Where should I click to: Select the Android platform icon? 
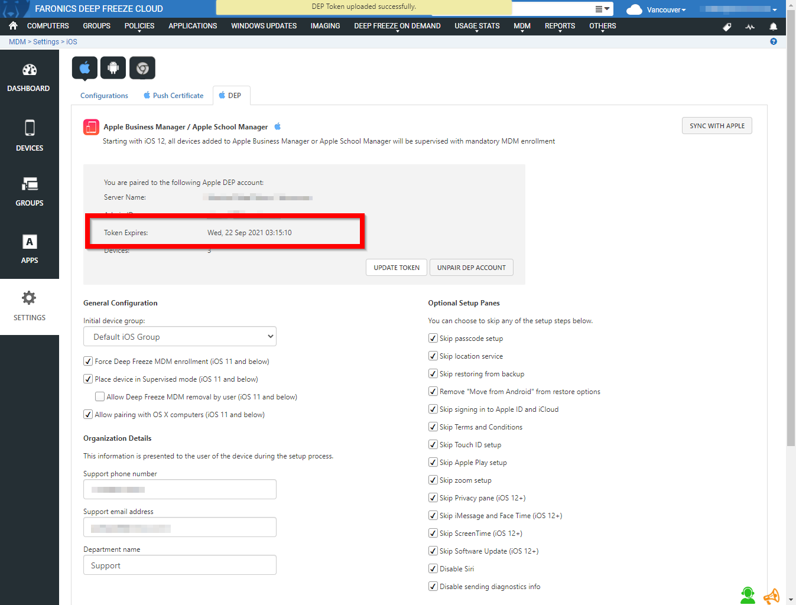pos(113,68)
